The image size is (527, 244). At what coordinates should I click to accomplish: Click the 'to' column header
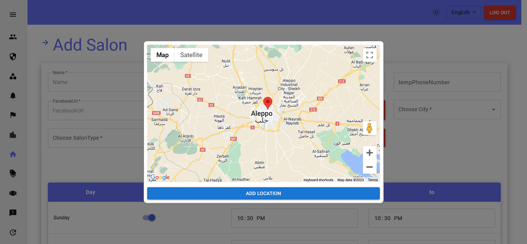coord(432,192)
